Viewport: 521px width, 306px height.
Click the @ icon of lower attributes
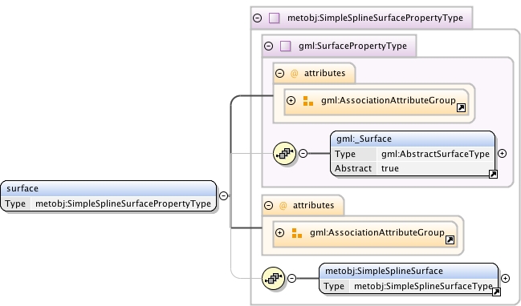(x=283, y=206)
